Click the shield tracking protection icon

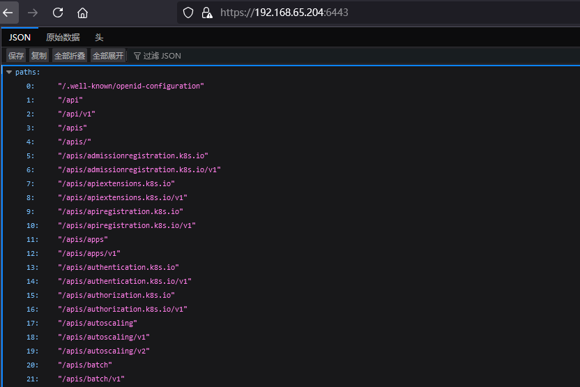[x=188, y=13]
